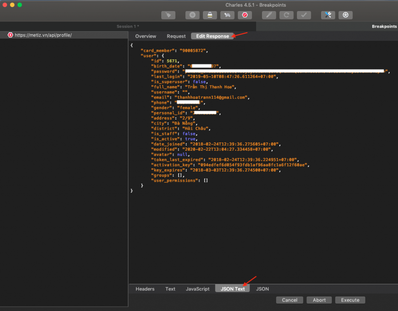Click the Cancel button
The width and height of the screenshot is (398, 311).
[x=290, y=300]
